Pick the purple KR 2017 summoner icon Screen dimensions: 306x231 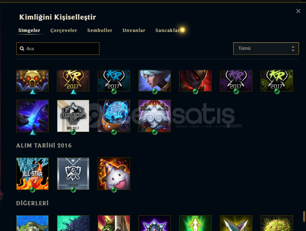click(x=236, y=81)
